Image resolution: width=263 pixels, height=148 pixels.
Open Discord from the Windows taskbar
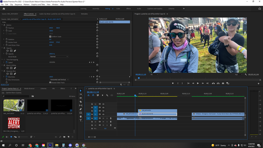70,145
